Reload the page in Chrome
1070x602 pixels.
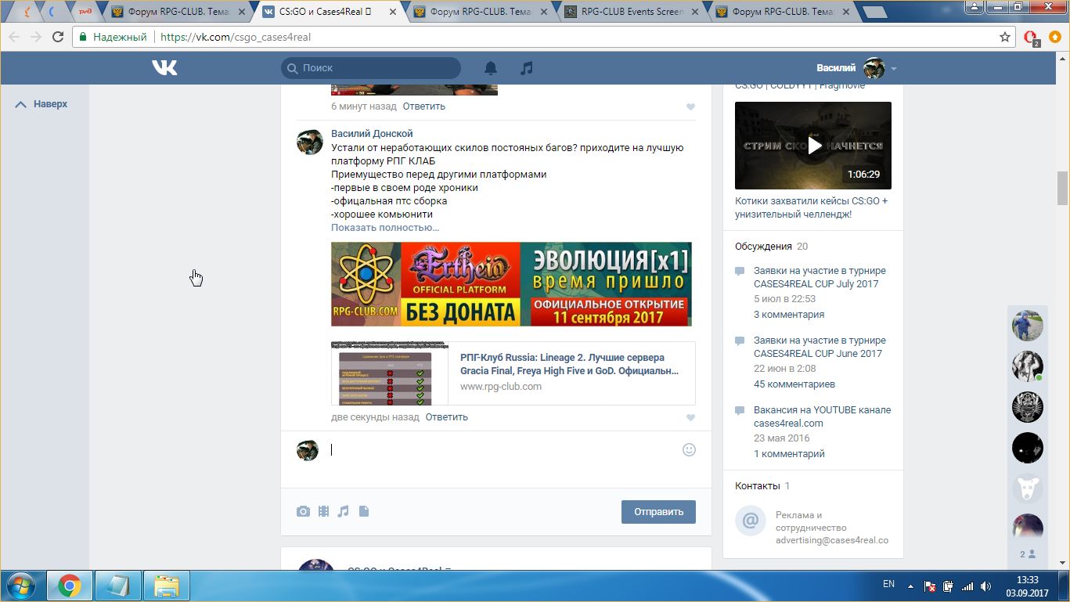click(x=58, y=37)
